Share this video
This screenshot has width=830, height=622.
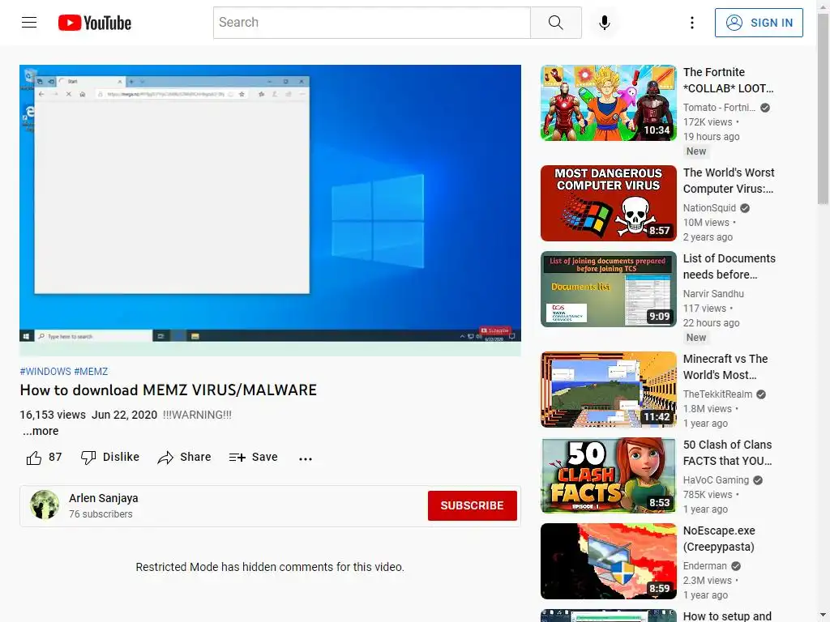coord(184,457)
